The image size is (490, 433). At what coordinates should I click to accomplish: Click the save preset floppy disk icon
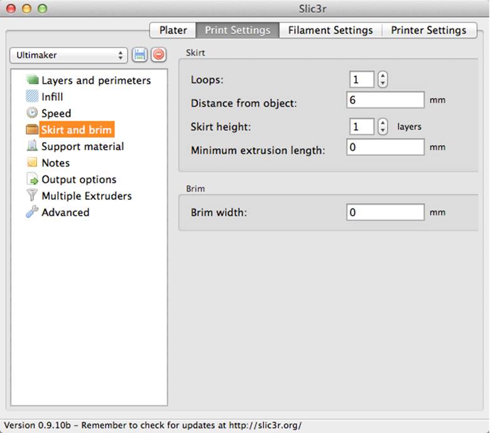coord(139,55)
